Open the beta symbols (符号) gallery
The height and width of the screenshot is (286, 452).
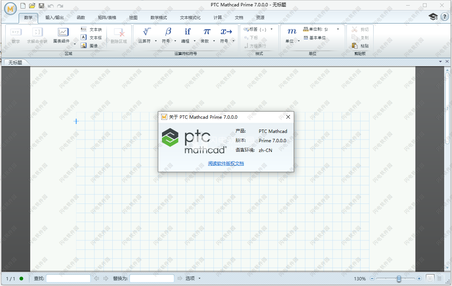click(168, 35)
